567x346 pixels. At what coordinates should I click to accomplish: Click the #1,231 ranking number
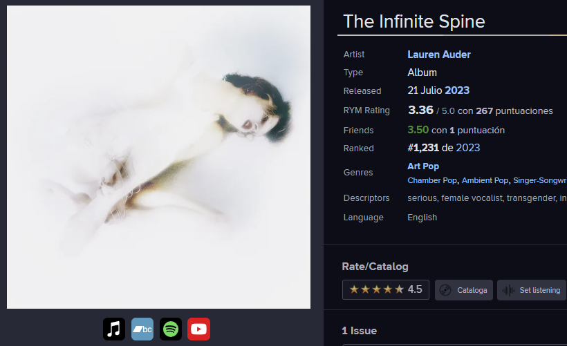423,148
